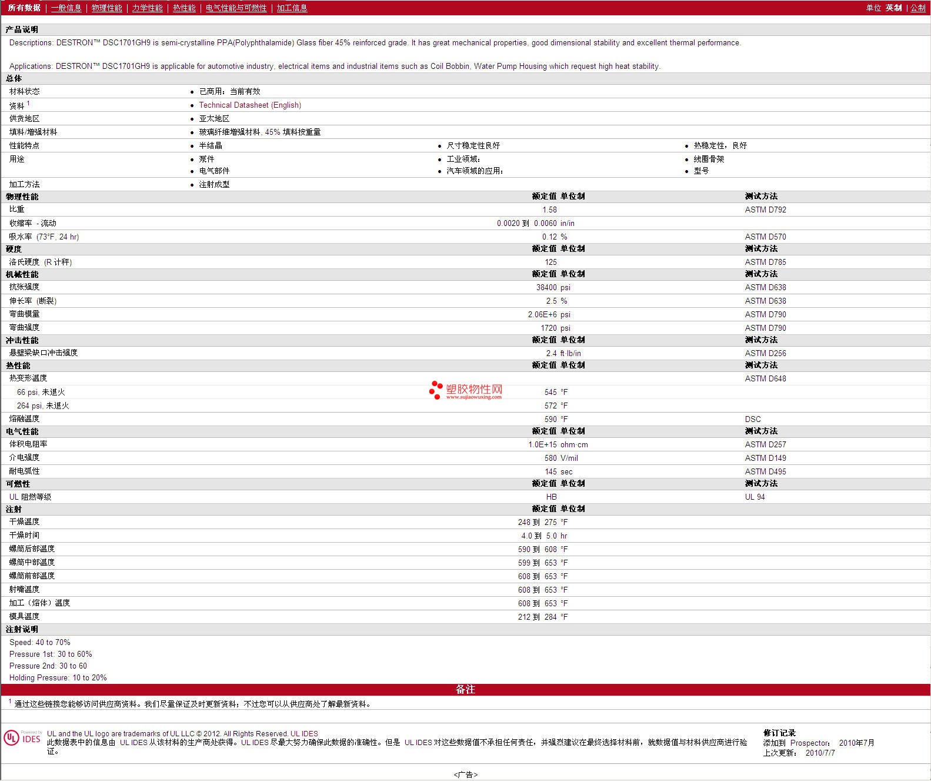This screenshot has height=781, width=931.
Task: Switch to the 力学性能 tab
Action: (x=147, y=8)
